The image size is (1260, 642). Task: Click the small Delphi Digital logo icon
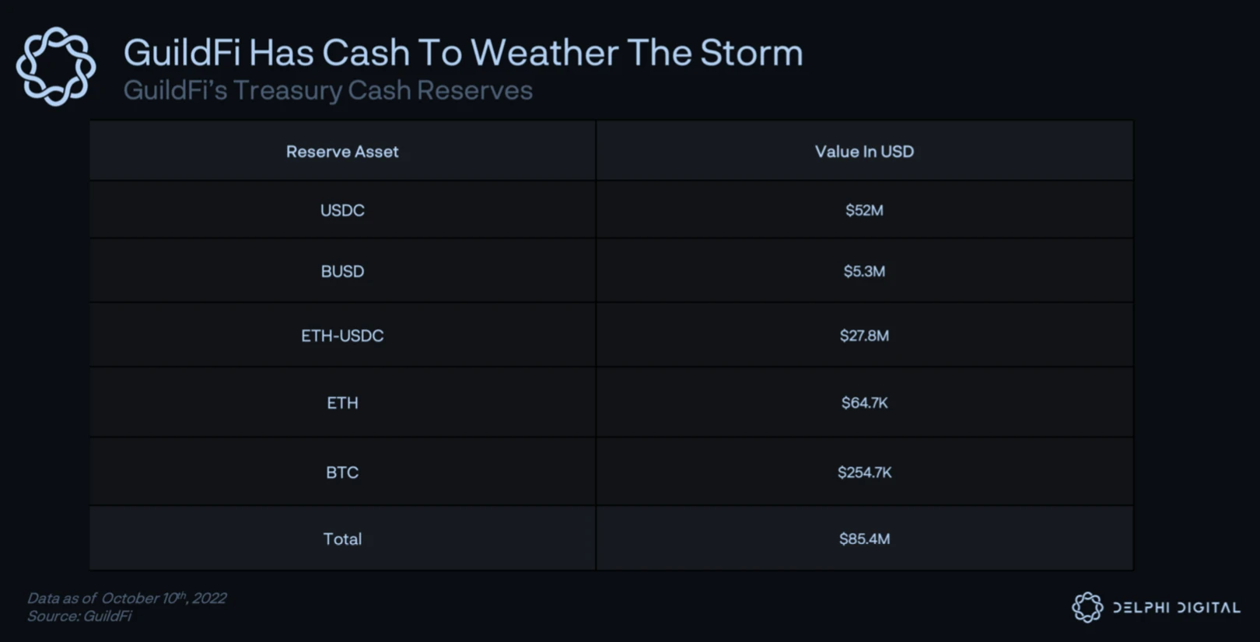[1087, 607]
